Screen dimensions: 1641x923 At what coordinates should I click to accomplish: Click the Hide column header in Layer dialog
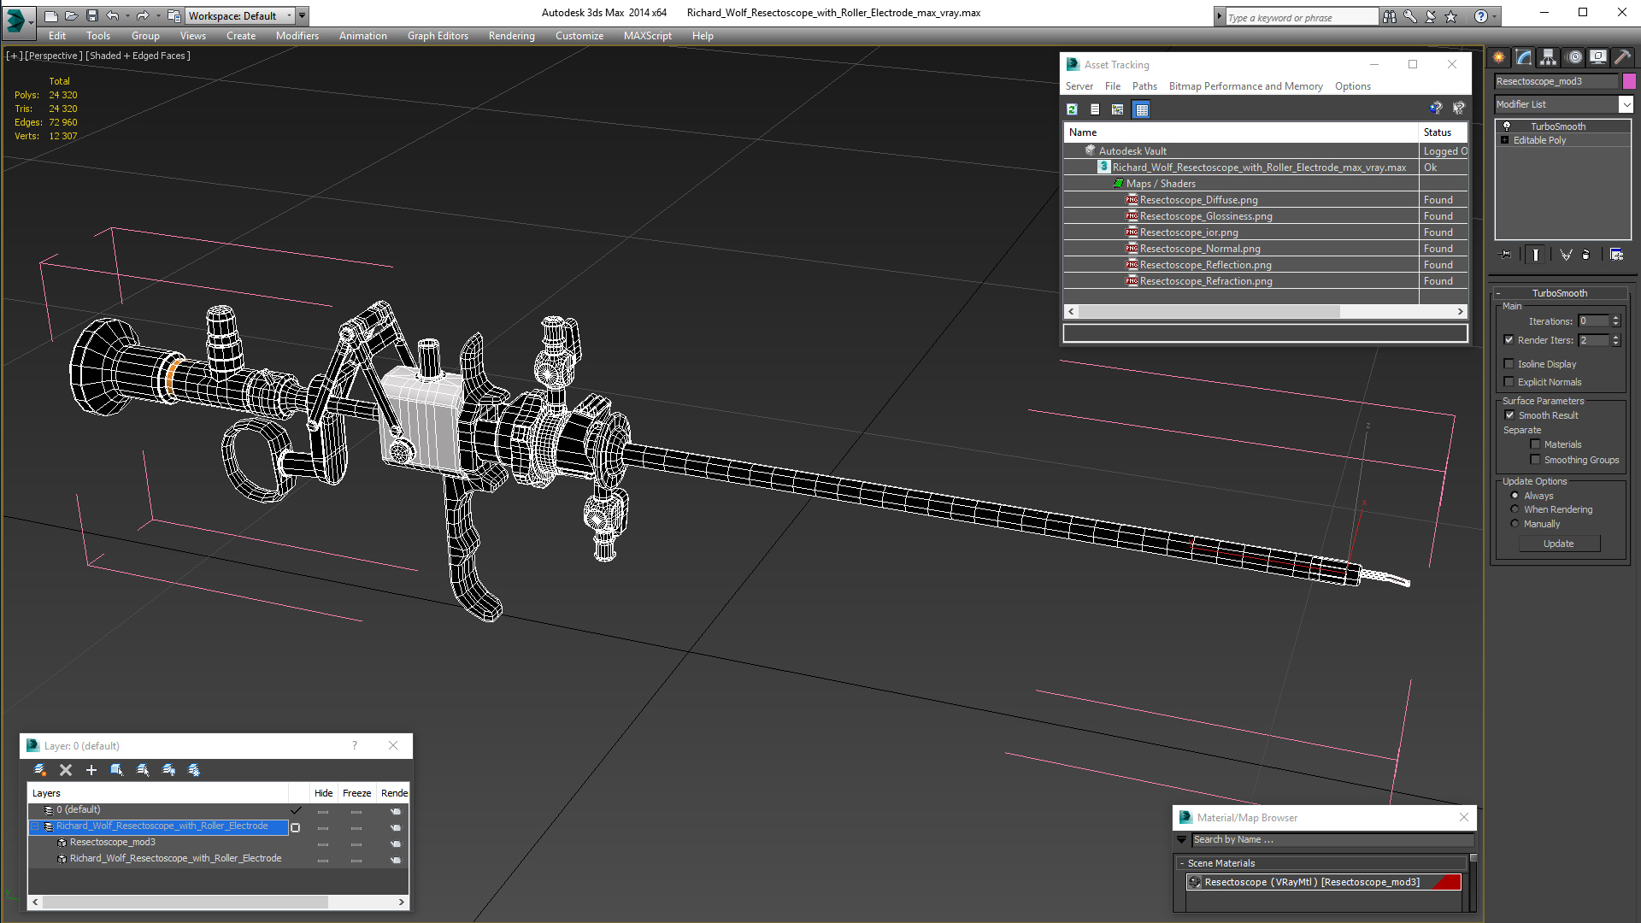[323, 793]
